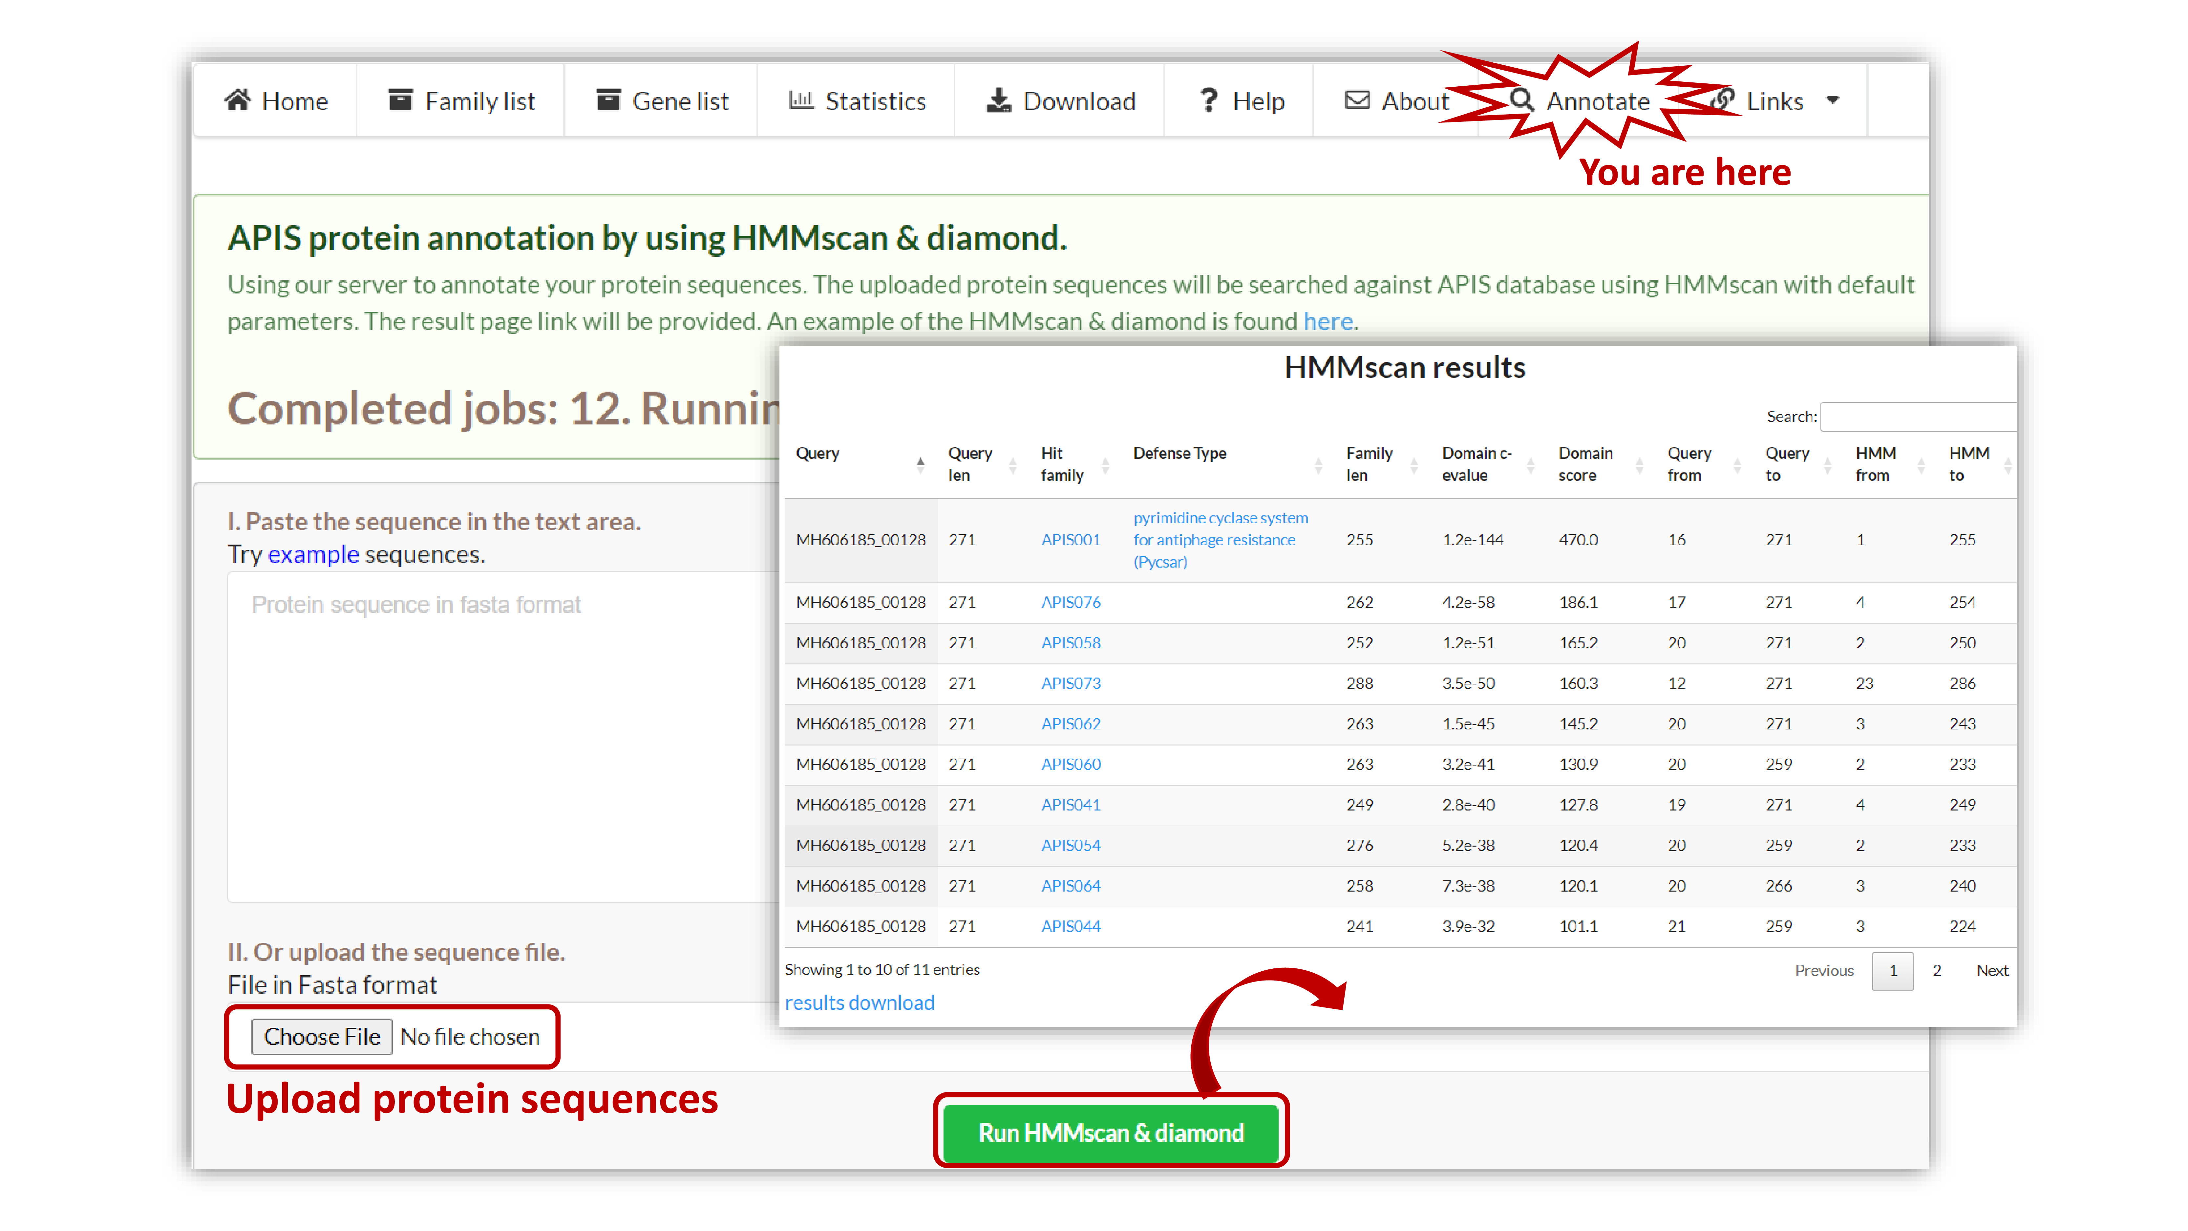The height and width of the screenshot is (1231, 2188).
Task: Click the Family list archive icon
Action: (x=400, y=100)
